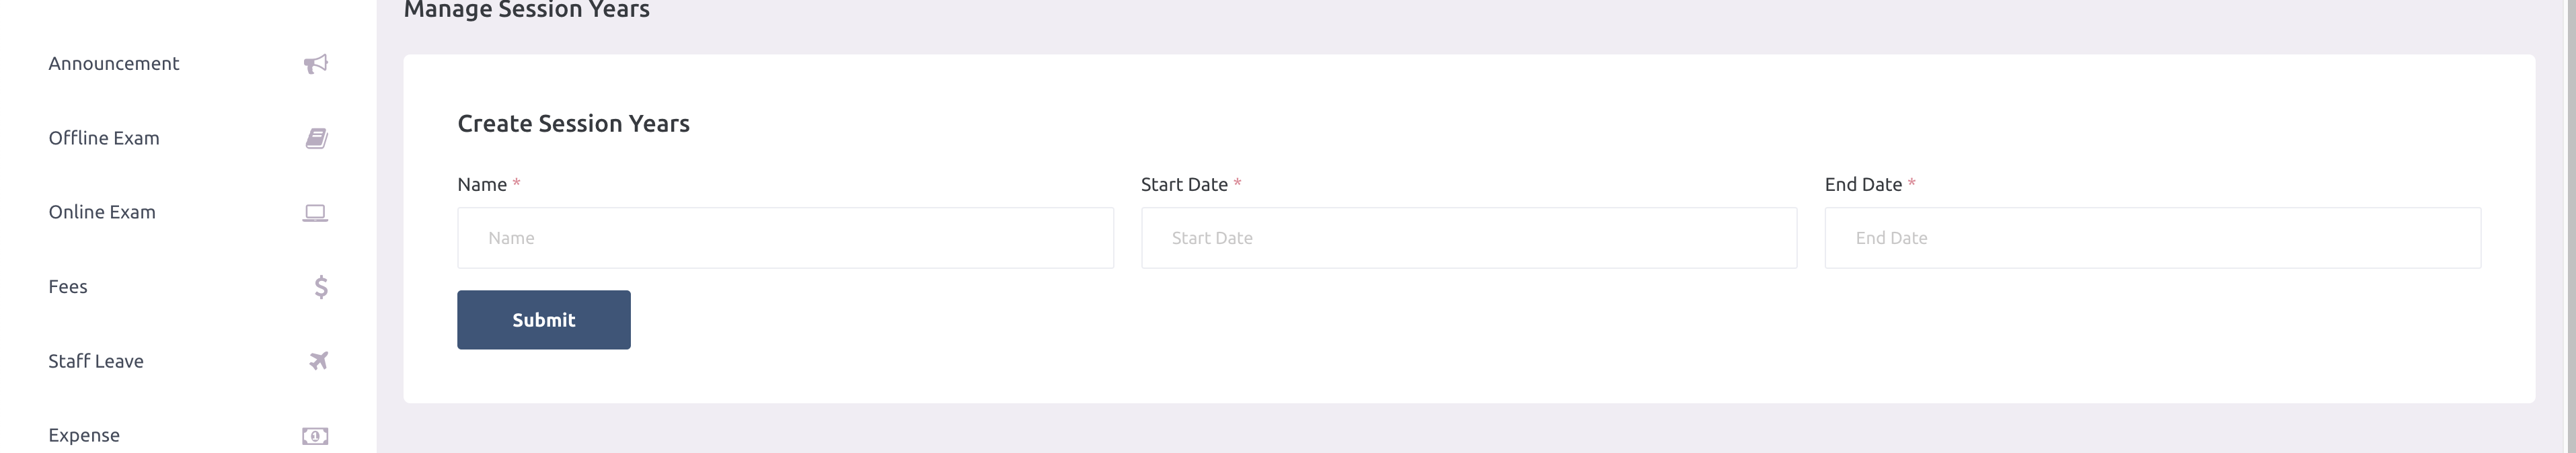Click the Name field label

[482, 184]
